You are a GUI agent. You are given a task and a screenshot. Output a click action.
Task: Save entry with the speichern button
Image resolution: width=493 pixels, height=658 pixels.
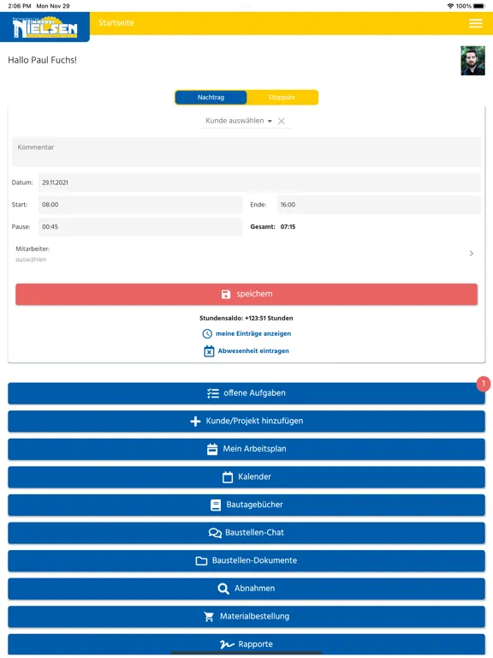pyautogui.click(x=246, y=294)
